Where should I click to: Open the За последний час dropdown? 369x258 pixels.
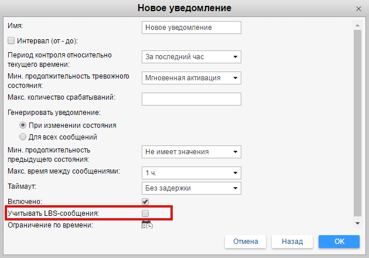click(192, 57)
